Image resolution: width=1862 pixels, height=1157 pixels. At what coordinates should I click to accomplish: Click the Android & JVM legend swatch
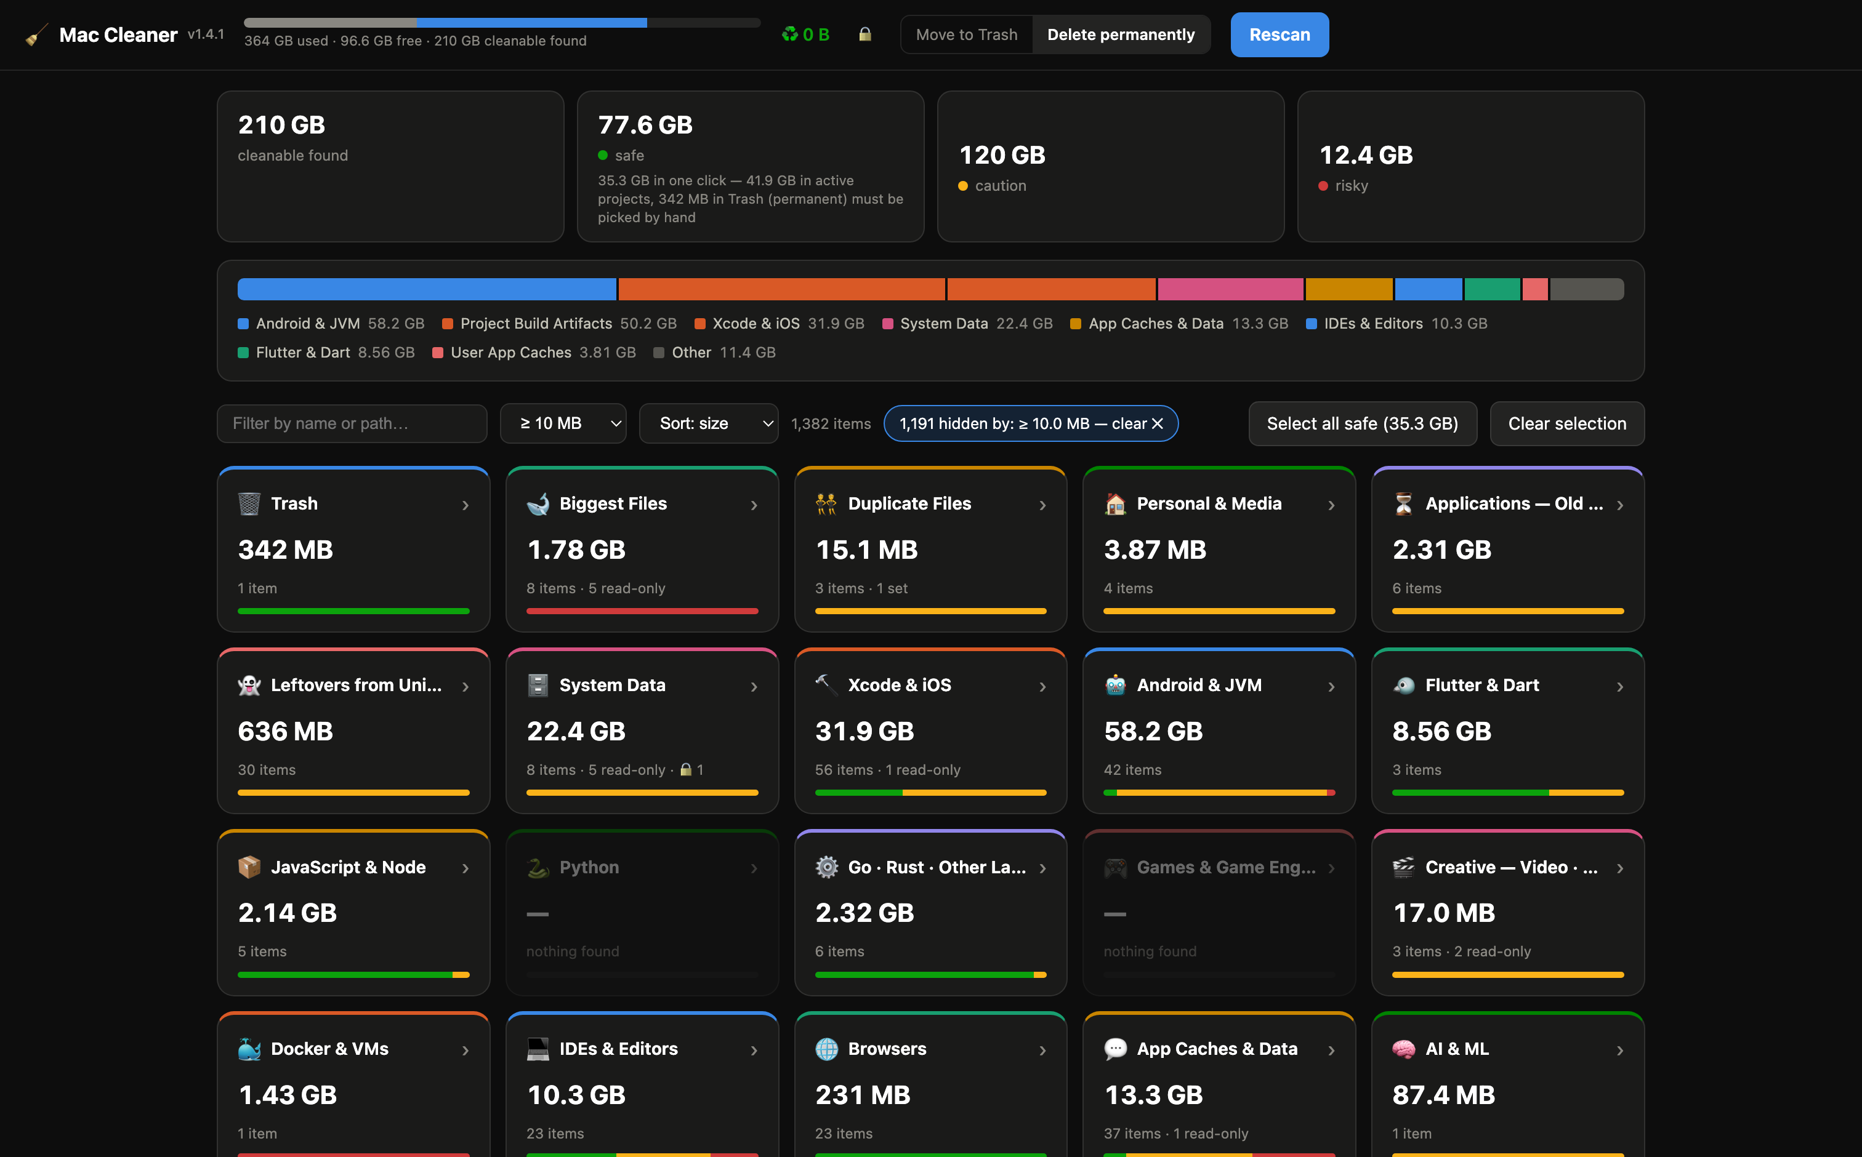[243, 324]
